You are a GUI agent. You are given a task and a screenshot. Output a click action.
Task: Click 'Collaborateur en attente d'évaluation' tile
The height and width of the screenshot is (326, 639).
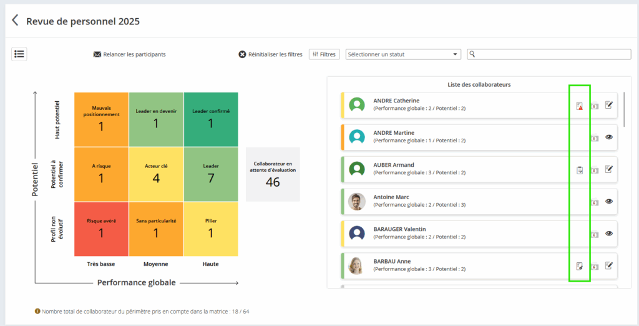[x=273, y=174]
